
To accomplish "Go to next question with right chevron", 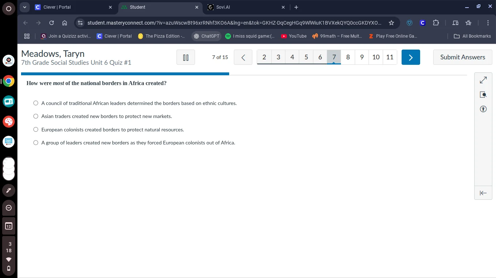I will pyautogui.click(x=411, y=57).
